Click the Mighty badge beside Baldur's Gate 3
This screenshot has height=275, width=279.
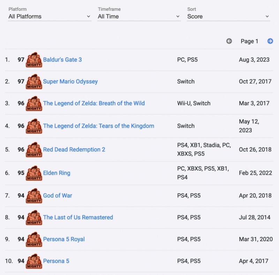coord(34,60)
